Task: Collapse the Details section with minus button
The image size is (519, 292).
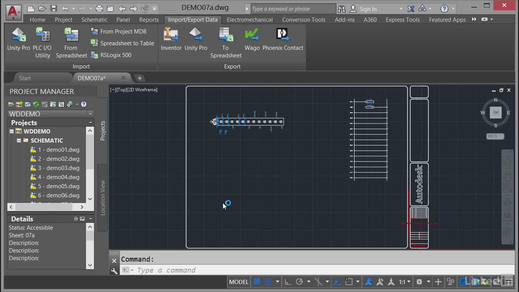Action: click(x=90, y=219)
